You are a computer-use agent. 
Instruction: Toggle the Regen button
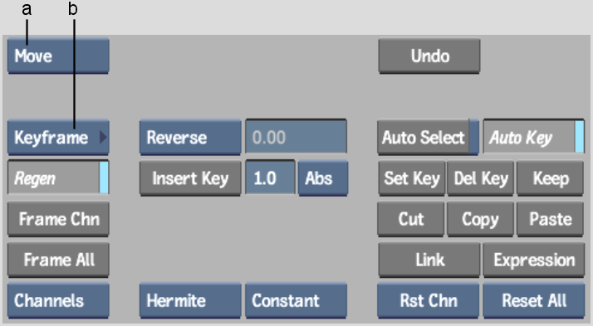(x=58, y=178)
